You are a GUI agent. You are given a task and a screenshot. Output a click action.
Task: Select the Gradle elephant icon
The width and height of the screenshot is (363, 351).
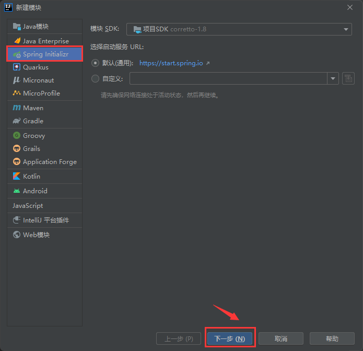click(x=17, y=121)
